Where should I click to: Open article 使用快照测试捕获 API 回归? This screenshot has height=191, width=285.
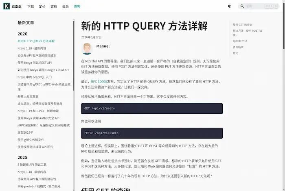(35, 147)
